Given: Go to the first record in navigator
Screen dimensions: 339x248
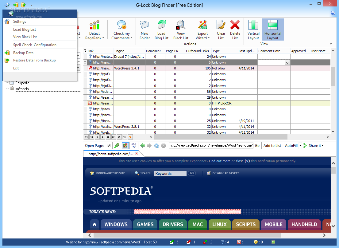Looking at the screenshot, I should pos(86,137).
